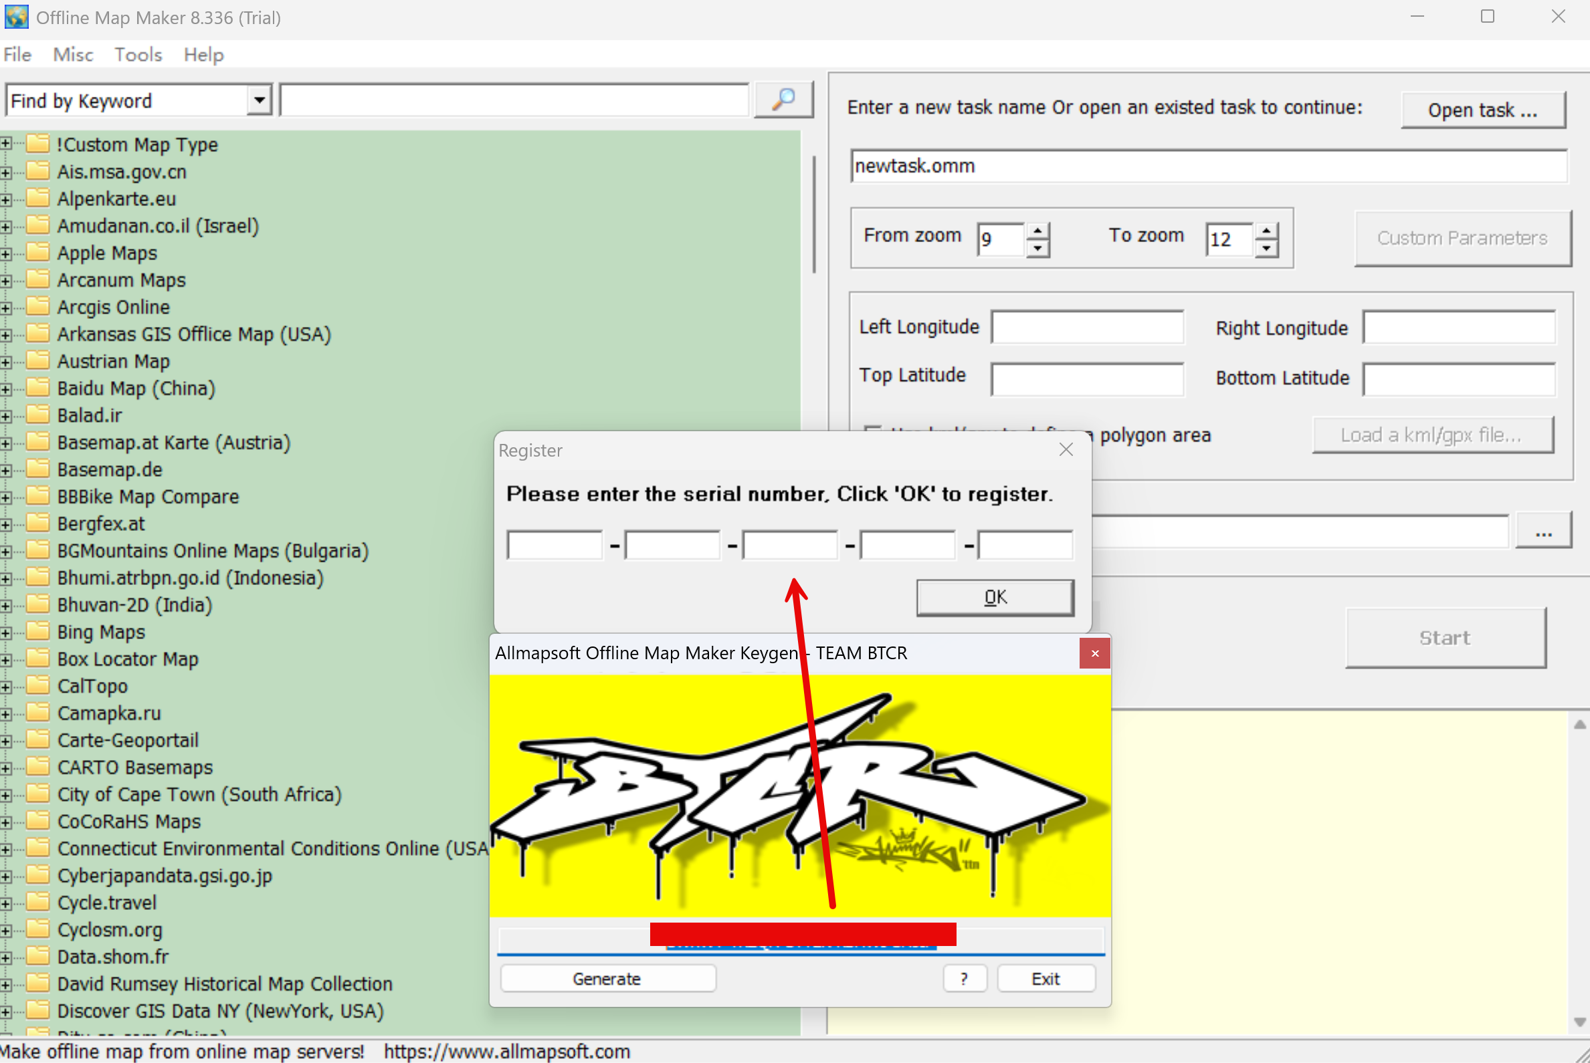The image size is (1590, 1063).
Task: Click the Bing Maps folder icon
Action: (x=38, y=632)
